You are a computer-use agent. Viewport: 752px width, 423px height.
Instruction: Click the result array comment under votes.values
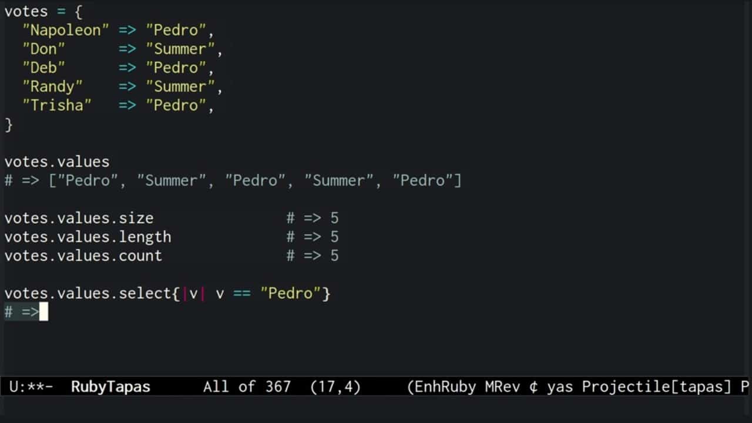point(233,180)
